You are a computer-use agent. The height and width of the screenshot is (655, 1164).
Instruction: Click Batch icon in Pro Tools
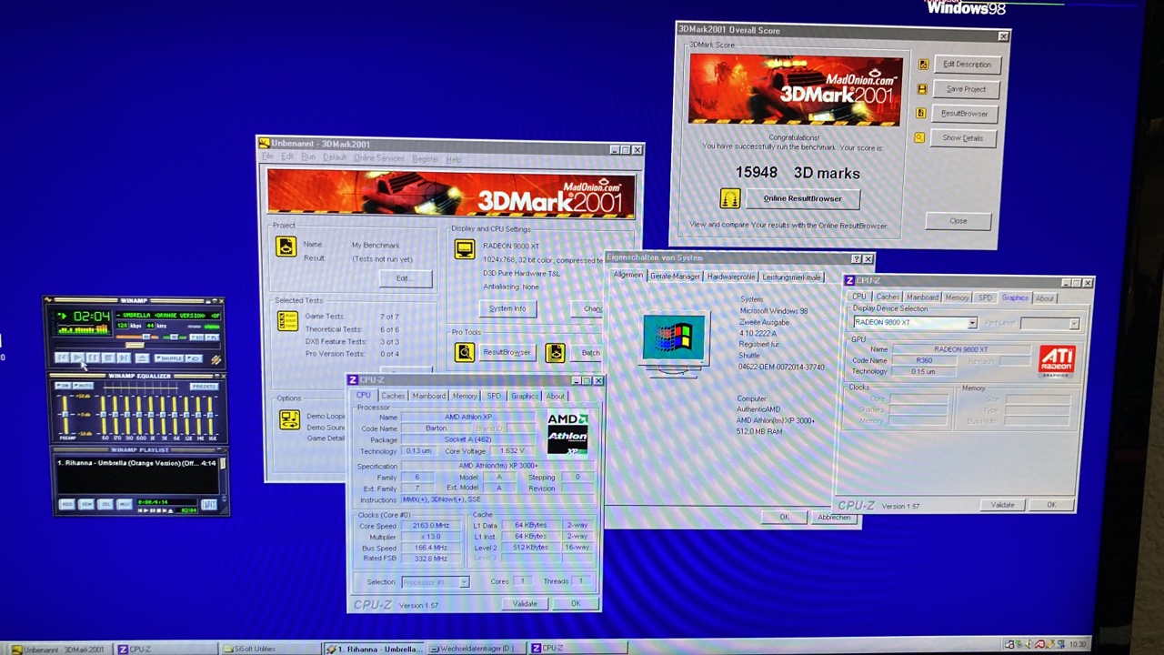(555, 353)
